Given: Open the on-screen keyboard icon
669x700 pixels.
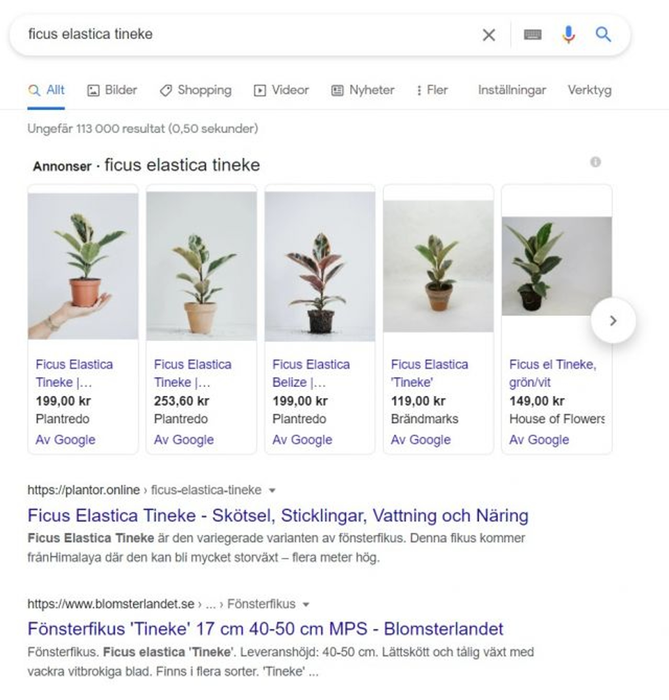Looking at the screenshot, I should (x=532, y=34).
